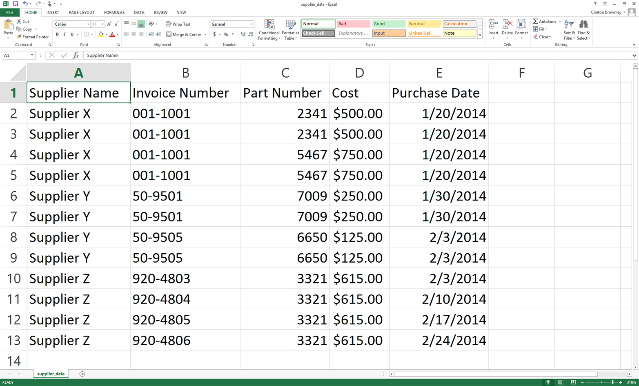639x386 pixels.
Task: Open the Fill Color dropdown arrow
Action: point(106,34)
